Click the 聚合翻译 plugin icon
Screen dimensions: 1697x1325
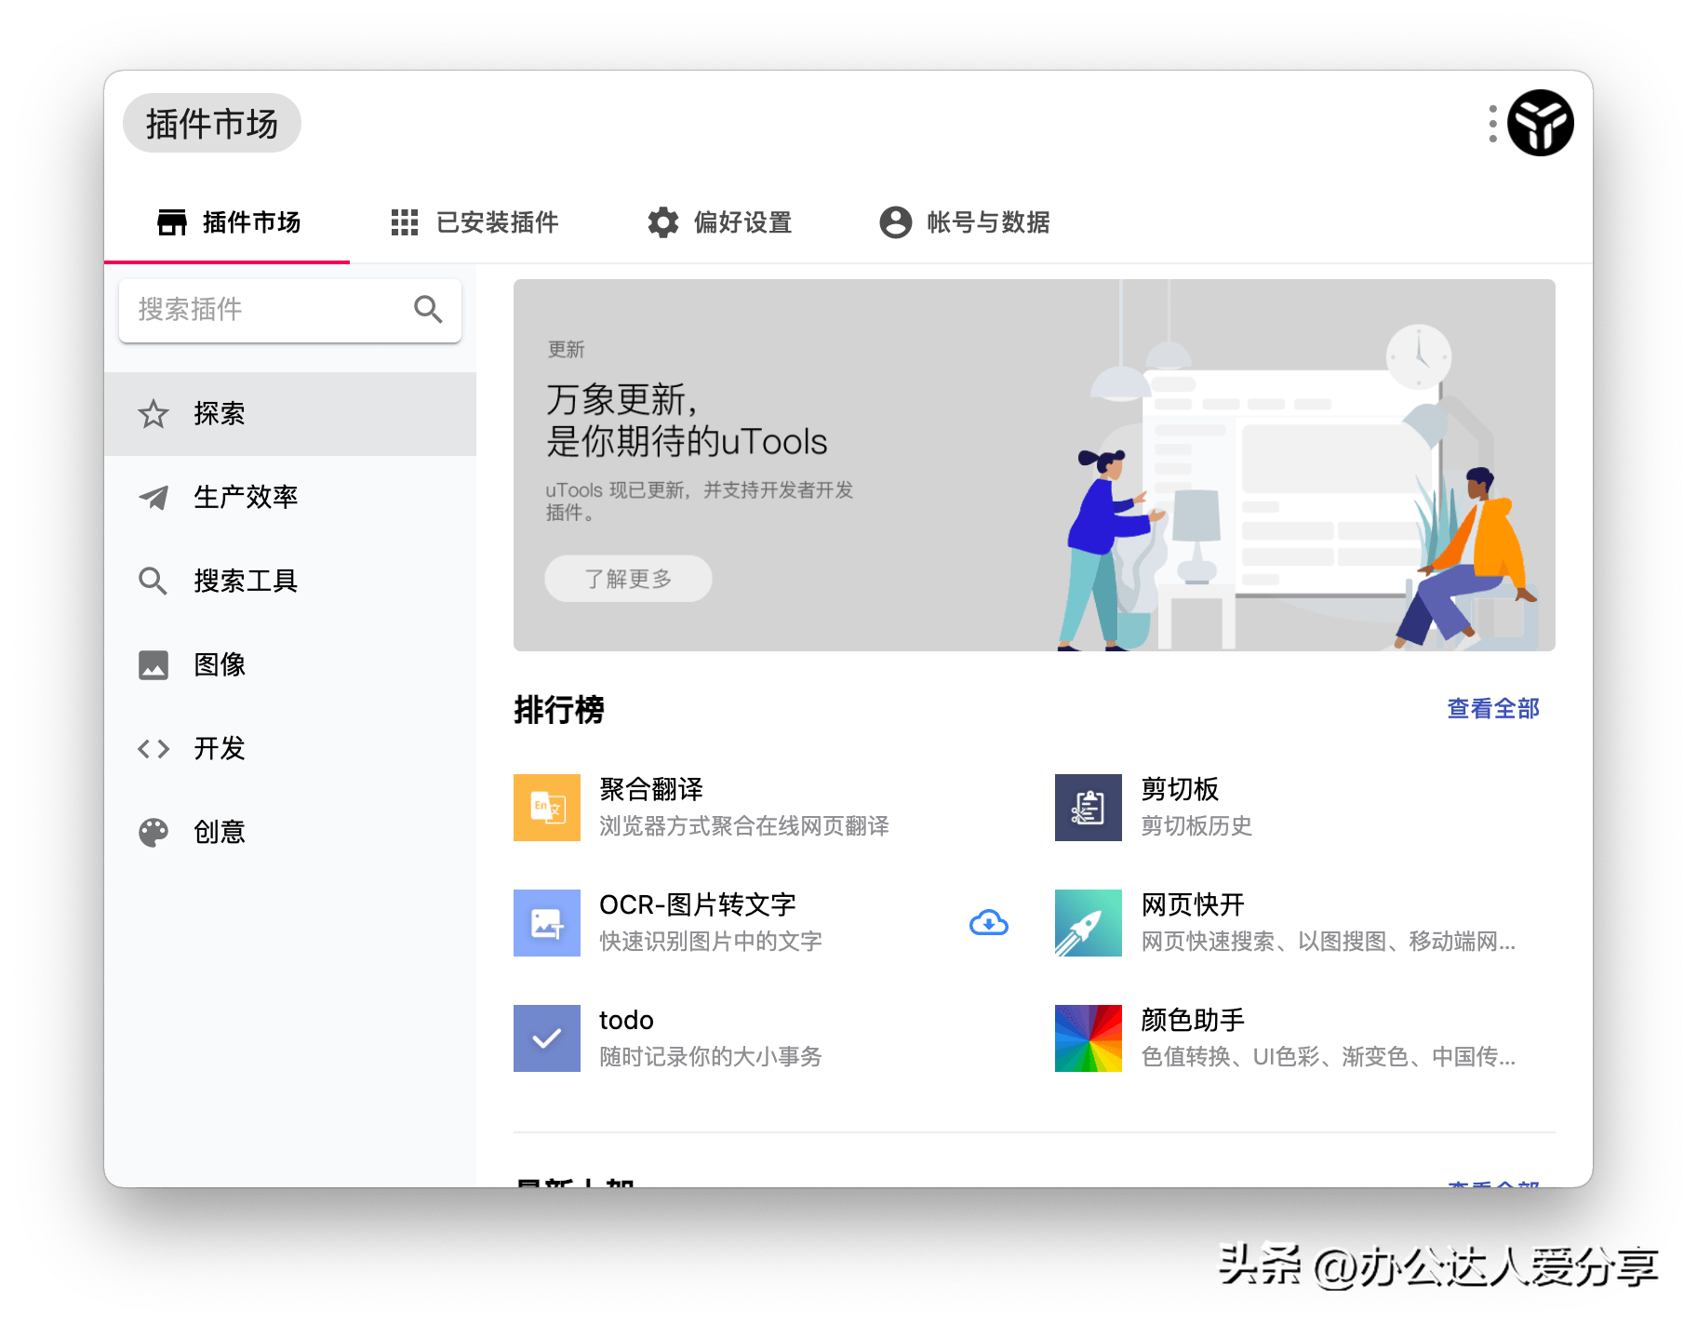547,808
